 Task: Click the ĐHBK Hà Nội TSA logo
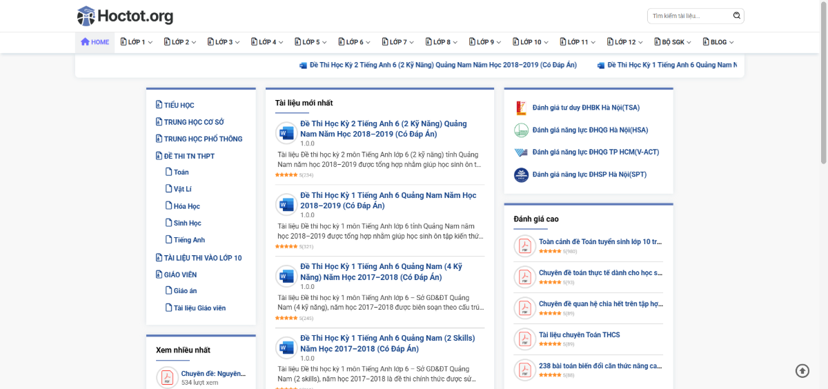[x=521, y=108]
